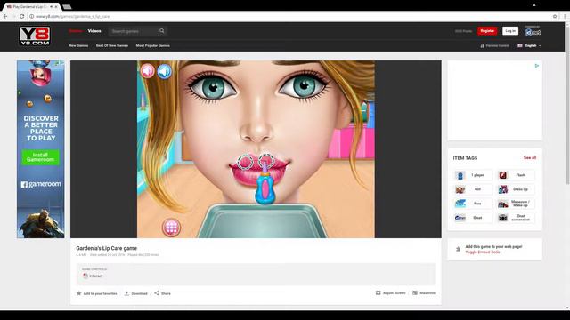Image resolution: width=570 pixels, height=320 pixels.
Task: Select the 1 player tag
Action: [x=473, y=175]
